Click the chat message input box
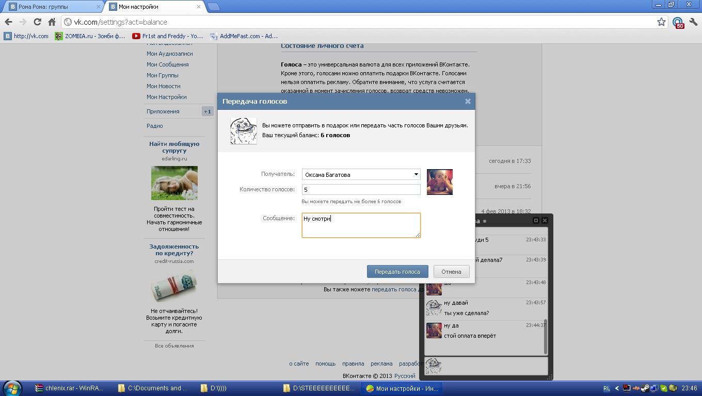The width and height of the screenshot is (702, 396). 486,366
